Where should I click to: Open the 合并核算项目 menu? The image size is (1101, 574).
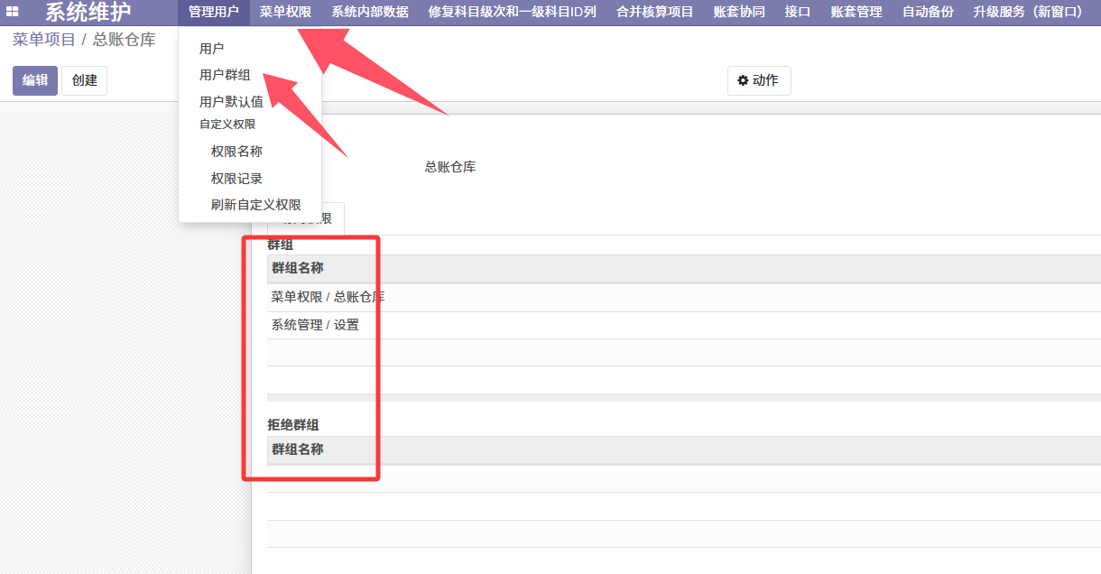click(654, 12)
